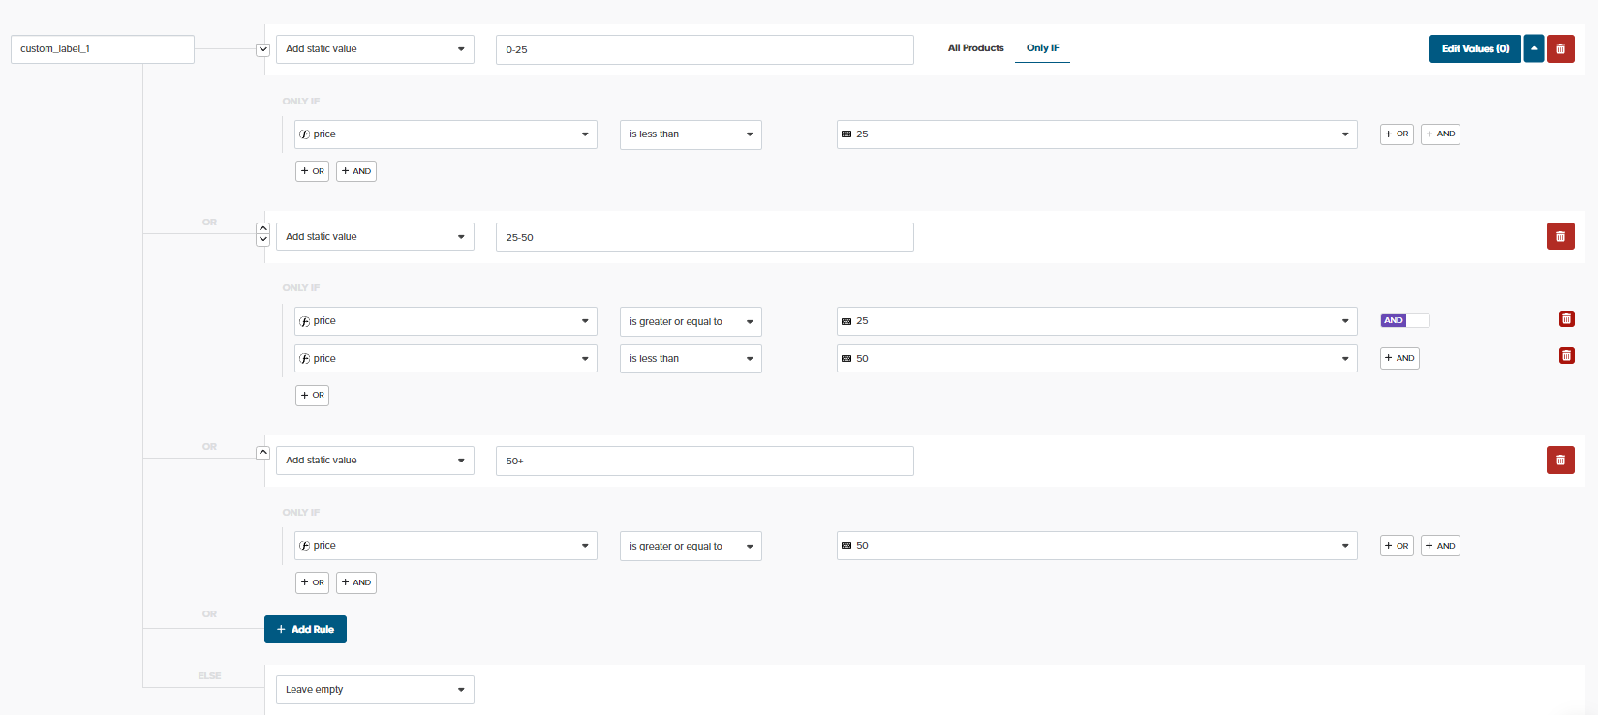This screenshot has width=1598, height=715.
Task: Click + OR below the 25-50 rule's conditions
Action: tap(312, 395)
